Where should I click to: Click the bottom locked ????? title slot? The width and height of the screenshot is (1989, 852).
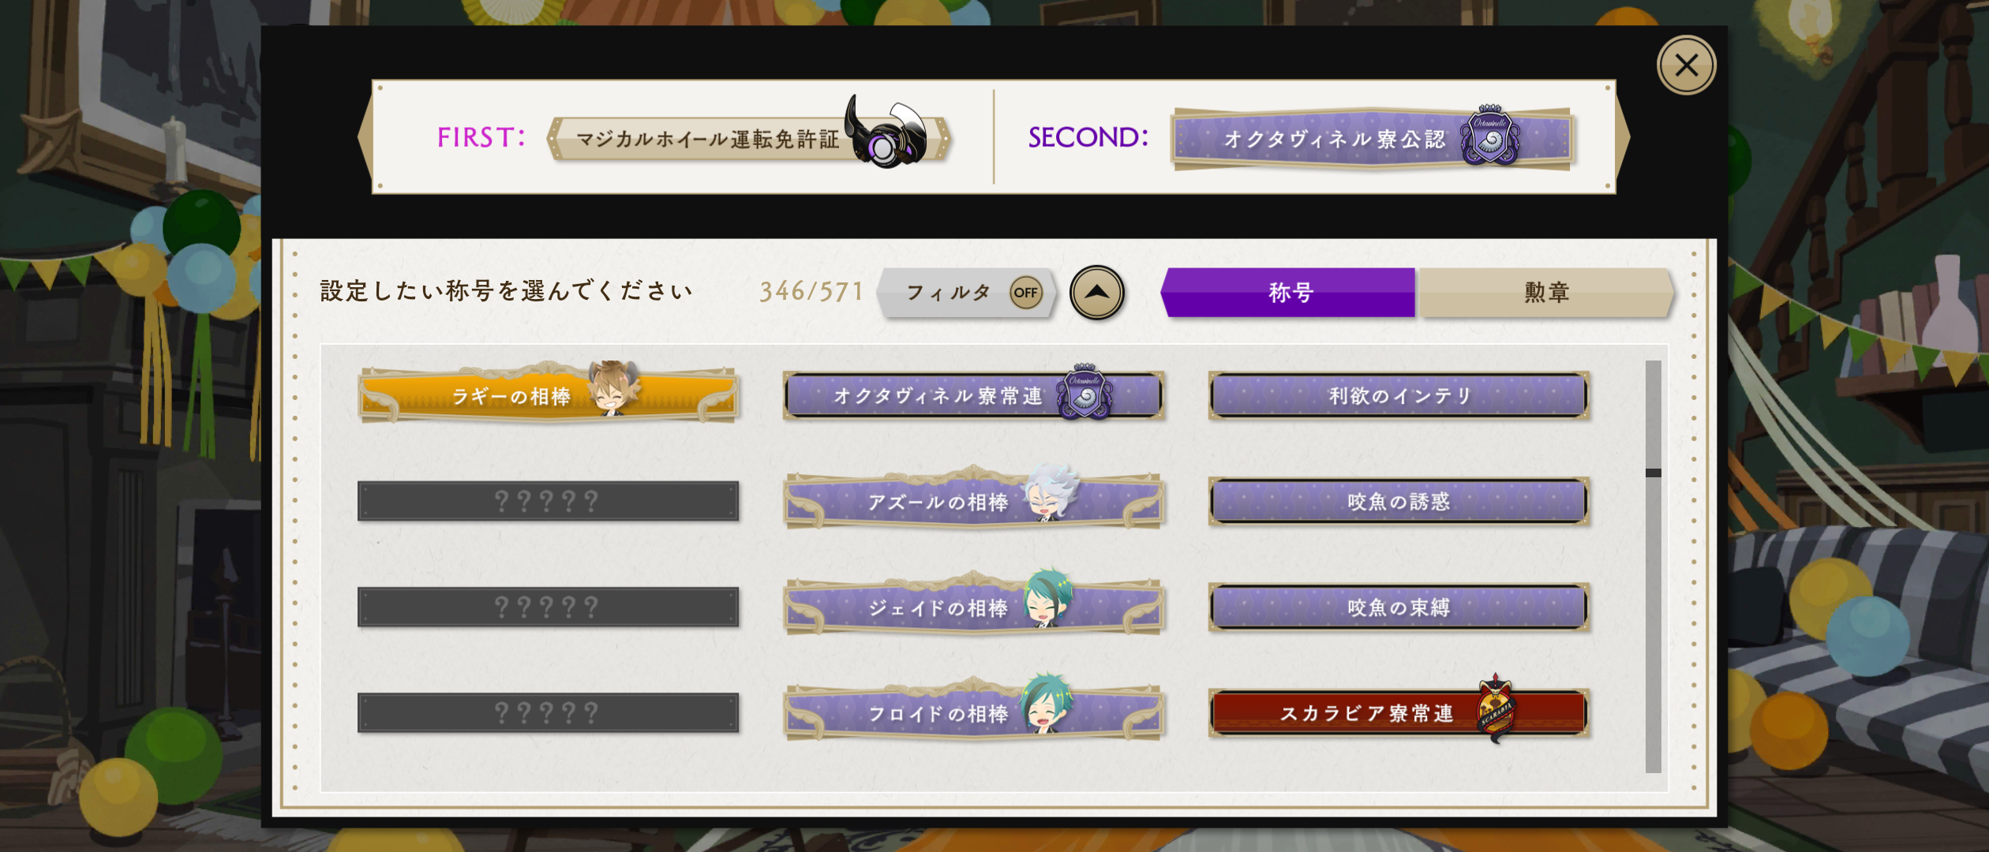pos(548,712)
